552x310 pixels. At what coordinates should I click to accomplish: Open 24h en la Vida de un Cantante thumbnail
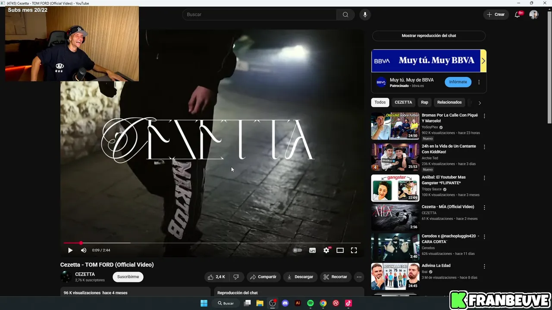pos(395,157)
